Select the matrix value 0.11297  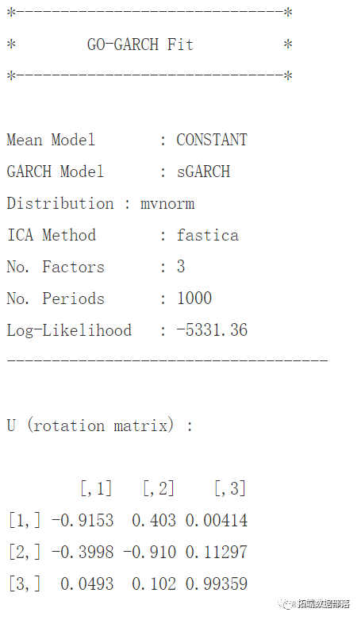click(x=217, y=552)
